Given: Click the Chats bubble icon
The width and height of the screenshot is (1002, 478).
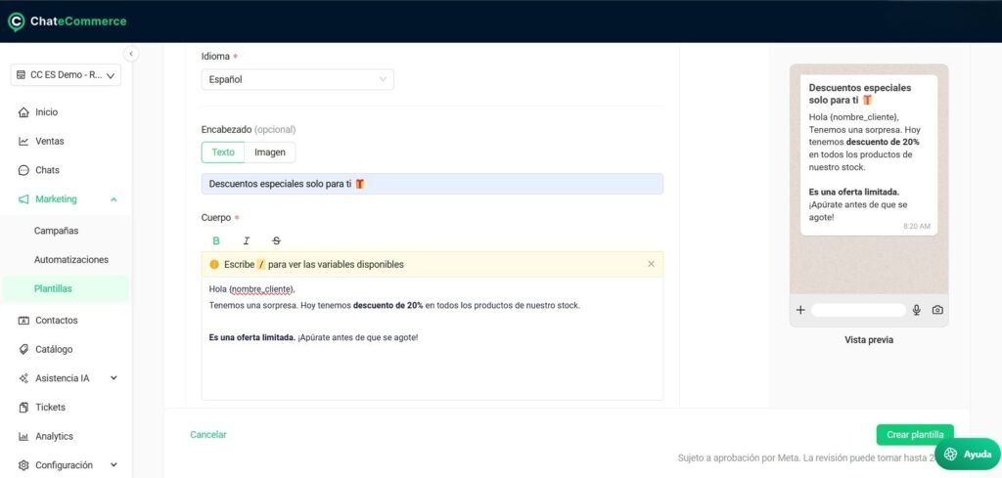Looking at the screenshot, I should tap(23, 170).
